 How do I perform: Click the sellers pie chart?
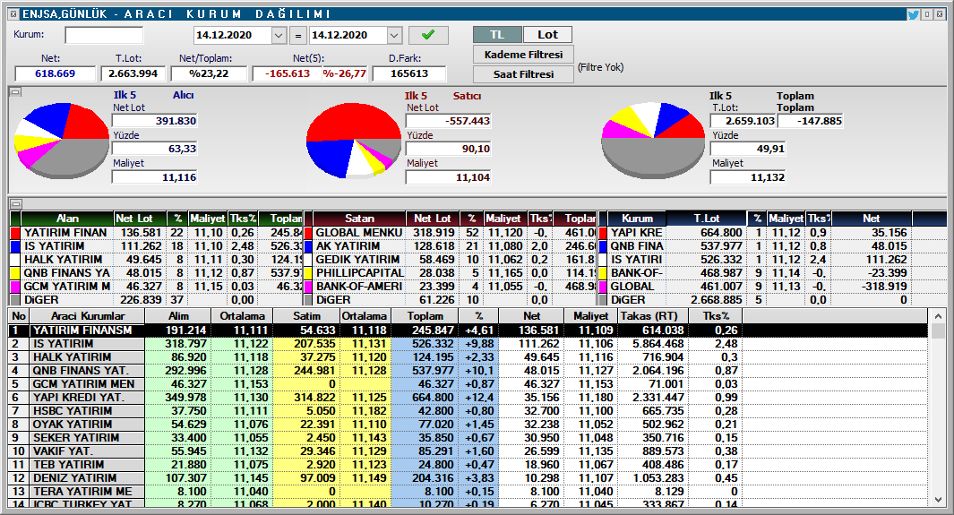pyautogui.click(x=354, y=141)
